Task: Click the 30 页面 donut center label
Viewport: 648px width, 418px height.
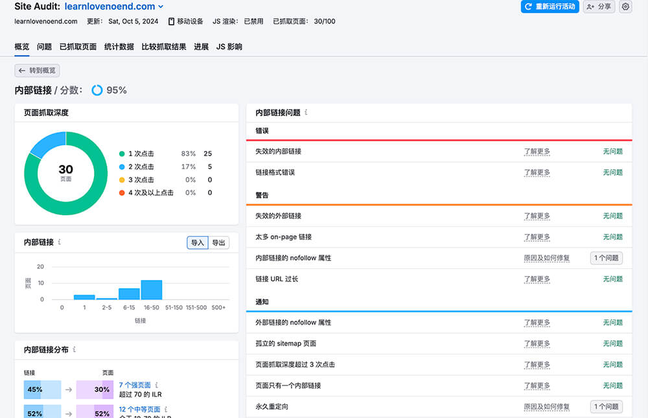Action: click(65, 173)
